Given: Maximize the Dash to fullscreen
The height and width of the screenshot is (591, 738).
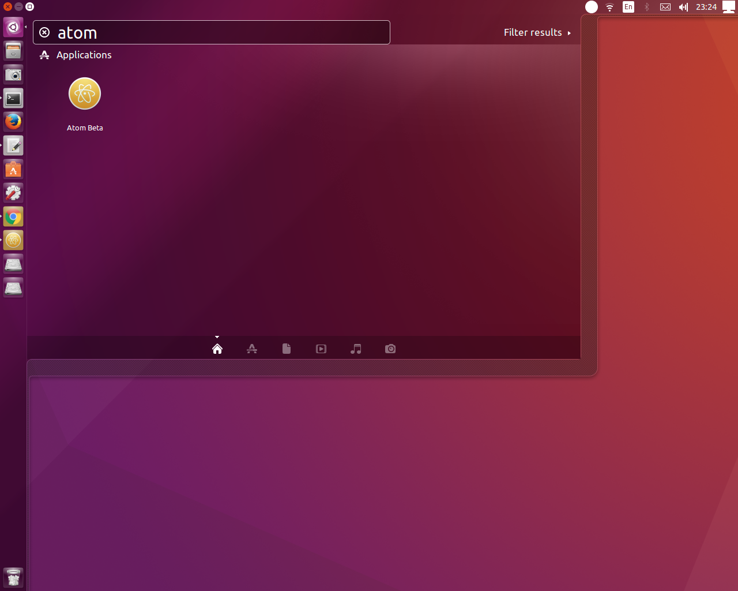Looking at the screenshot, I should tap(29, 6).
